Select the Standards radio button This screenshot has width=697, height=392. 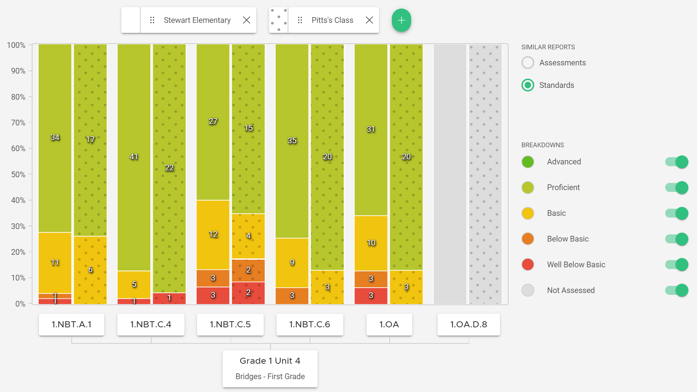coord(527,85)
